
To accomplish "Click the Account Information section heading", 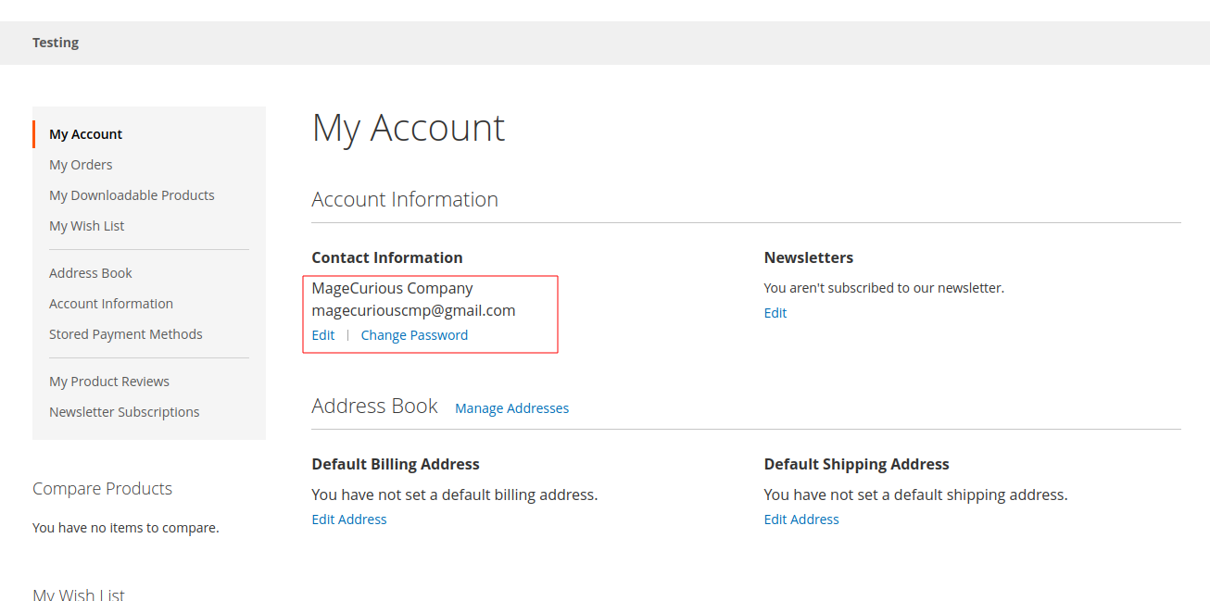I will [x=405, y=199].
